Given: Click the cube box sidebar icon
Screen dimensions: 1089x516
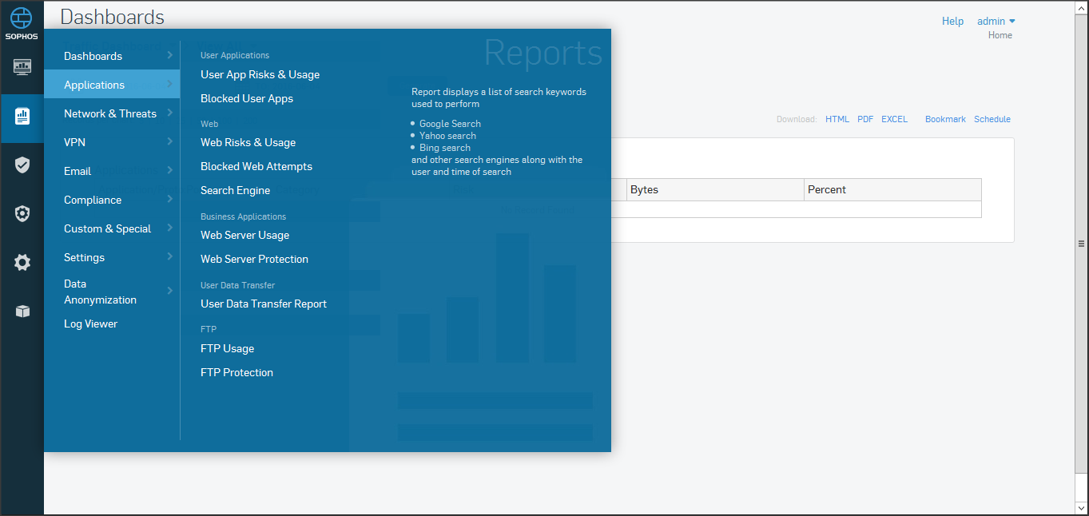Looking at the screenshot, I should click(22, 312).
